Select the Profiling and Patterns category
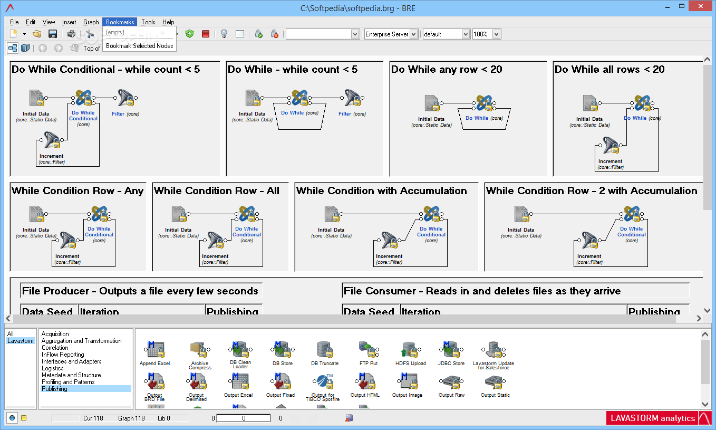 click(68, 382)
